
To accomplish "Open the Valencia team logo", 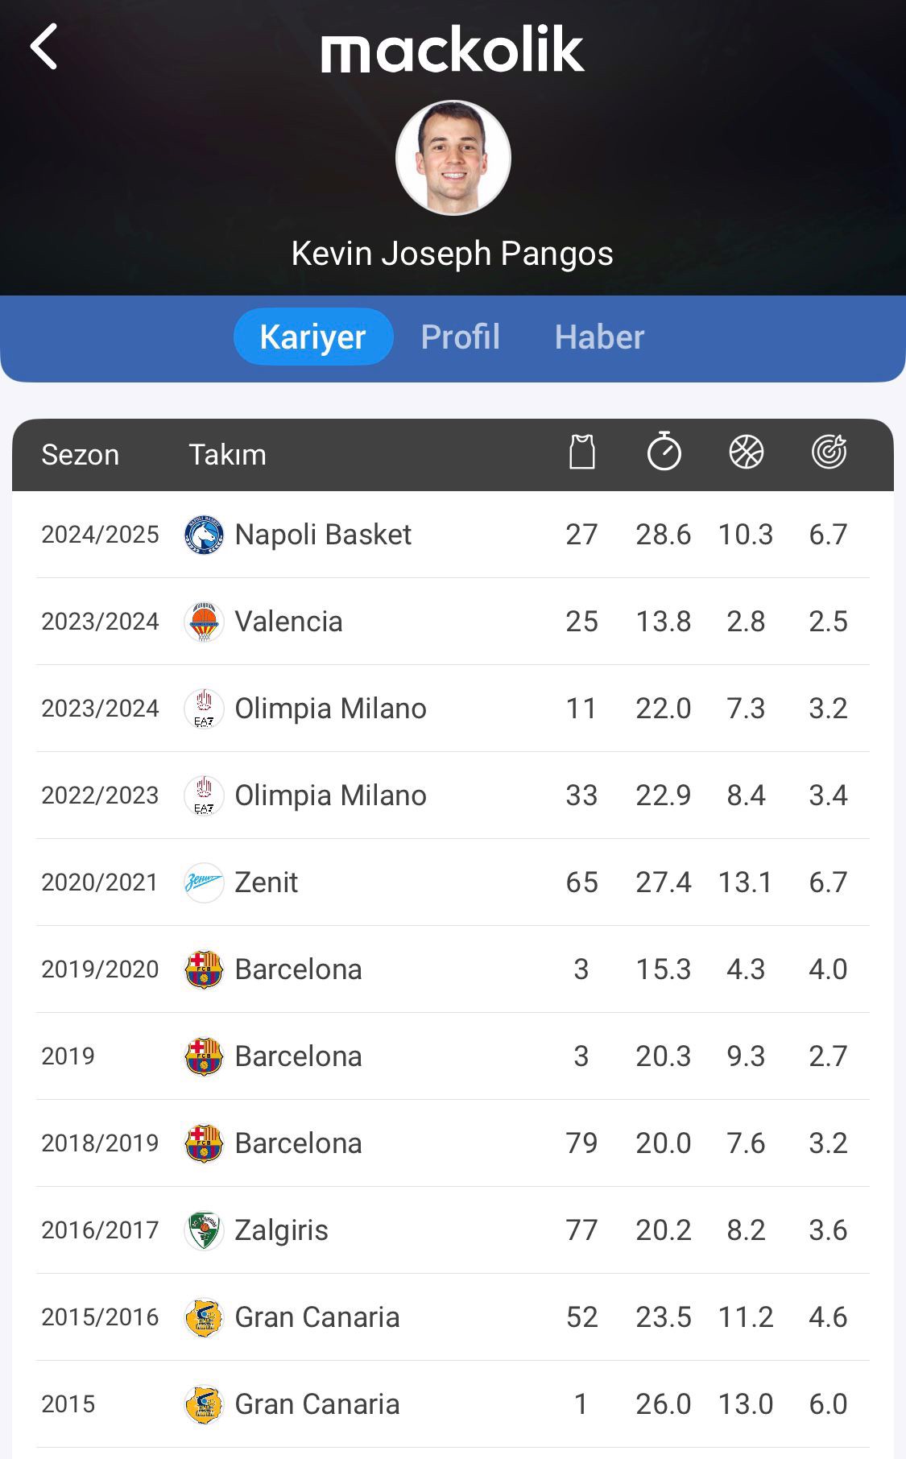I will 204,622.
